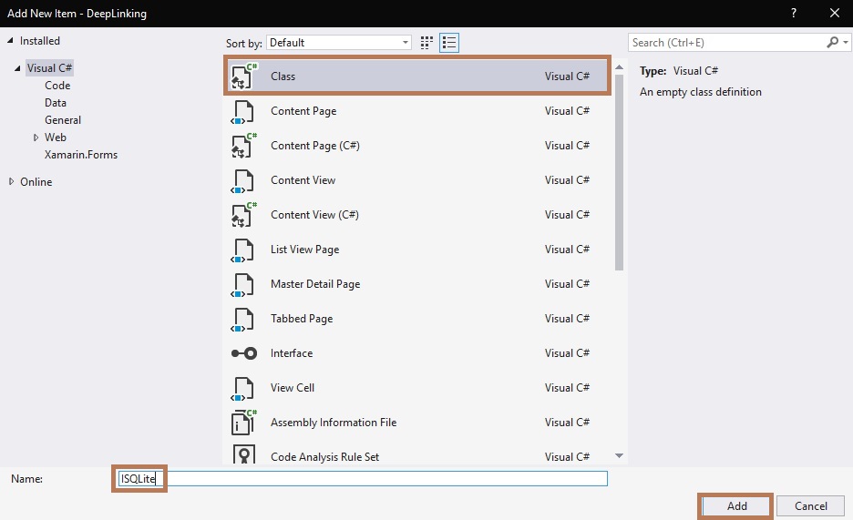Image resolution: width=853 pixels, height=520 pixels.
Task: Click the Assembly Information File icon
Action: (x=243, y=423)
